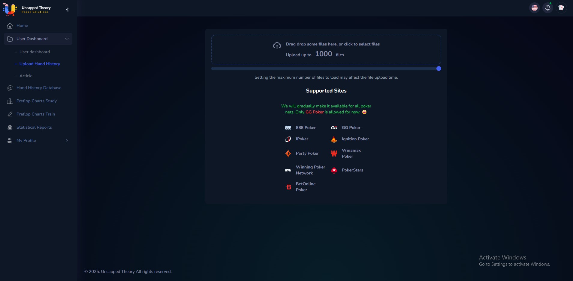Click the Winning Poker Network label
Image resolution: width=573 pixels, height=281 pixels.
[x=311, y=170]
